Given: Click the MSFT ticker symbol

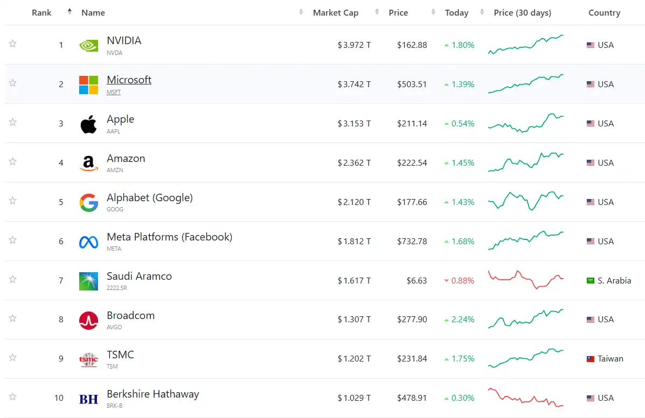Looking at the screenshot, I should click(114, 92).
